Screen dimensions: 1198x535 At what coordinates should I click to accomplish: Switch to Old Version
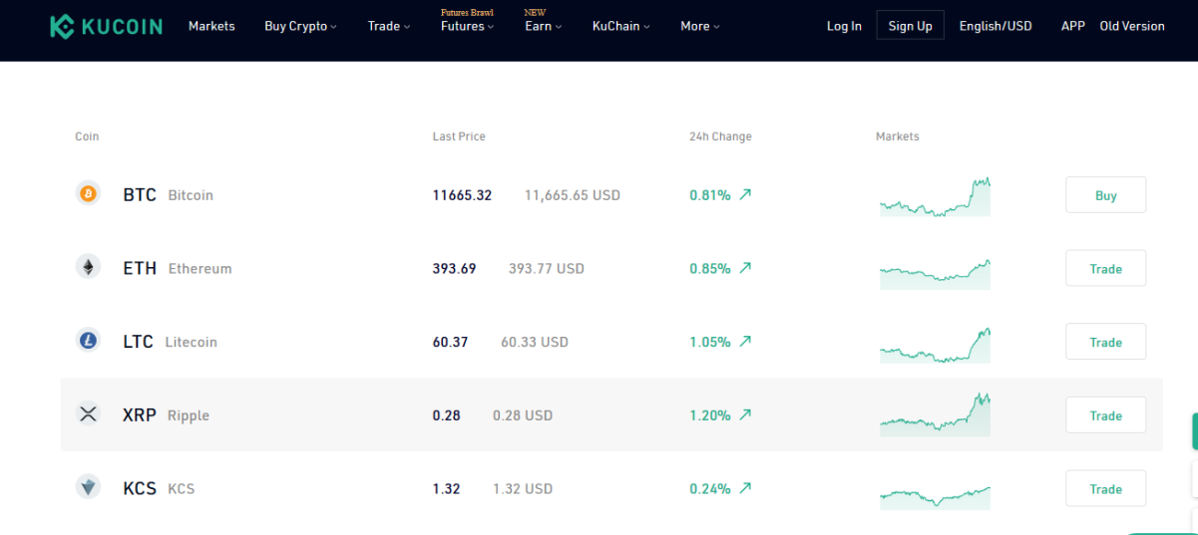[x=1132, y=26]
